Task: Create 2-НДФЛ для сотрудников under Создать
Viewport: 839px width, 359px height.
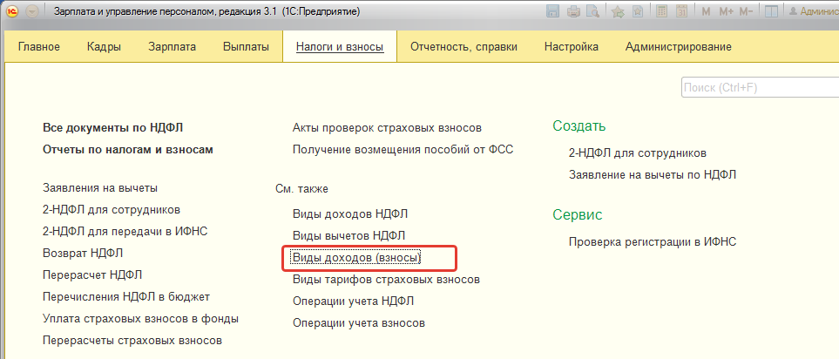Action: click(x=638, y=153)
